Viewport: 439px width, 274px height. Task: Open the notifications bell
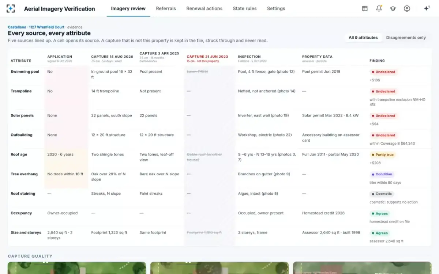coord(379,8)
